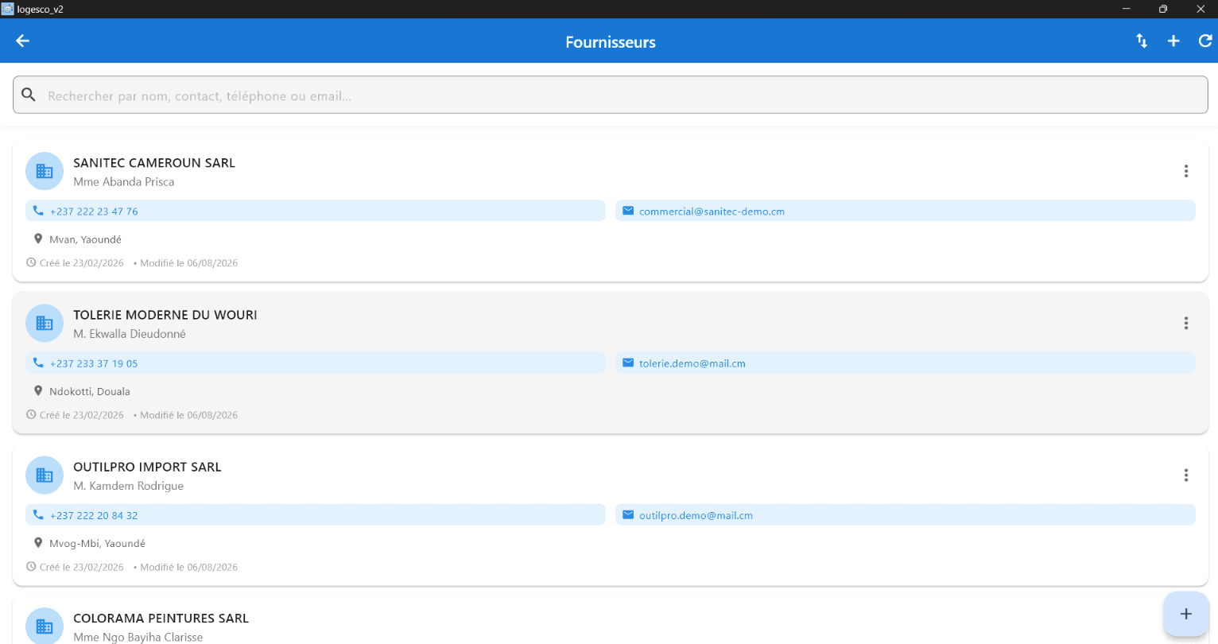Click contact Mme Ngo Bayiha Clarisse
1218x644 pixels.
coord(138,637)
